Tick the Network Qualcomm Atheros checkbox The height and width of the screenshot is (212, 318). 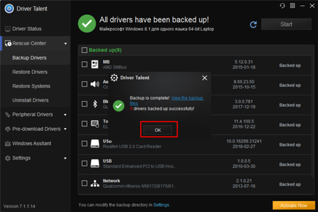pyautogui.click(x=84, y=183)
